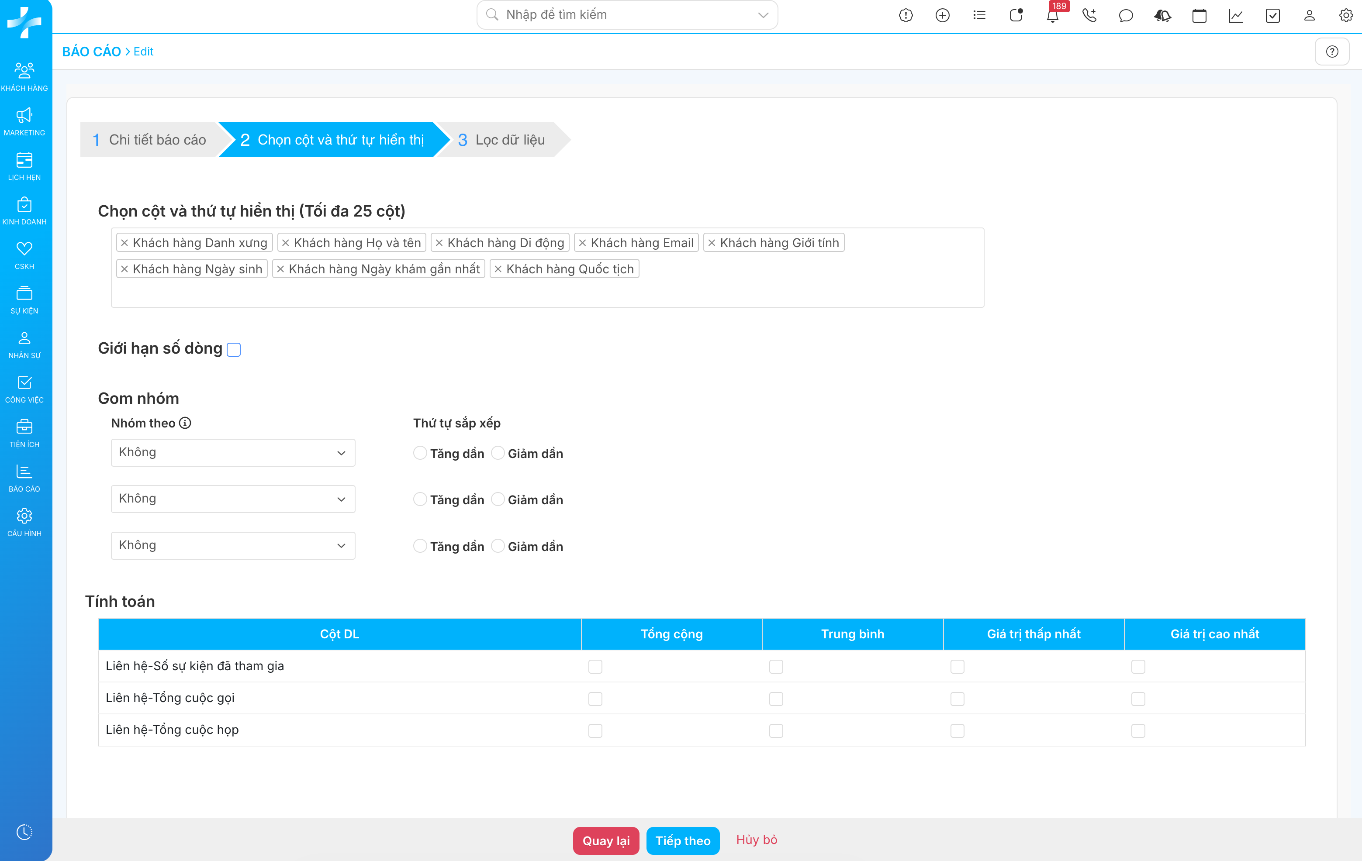Enable the Giới hạn số dòng checkbox
This screenshot has height=861, width=1362.
(x=234, y=350)
